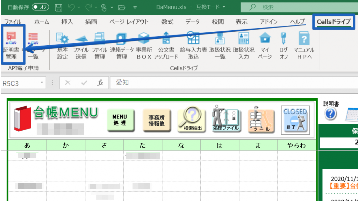Click the red binder 台帳MENU logo
The image size is (358, 201).
pos(22,118)
